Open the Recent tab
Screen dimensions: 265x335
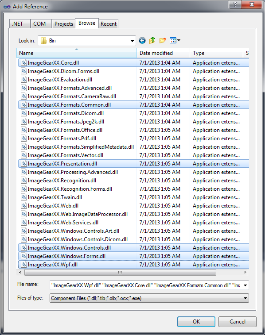pos(109,24)
